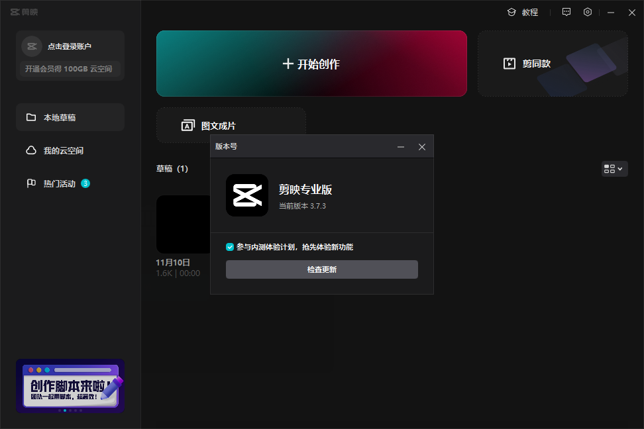This screenshot has width=644, height=429.
Task: Click the 图文成片 letter A icon
Action: 188,125
